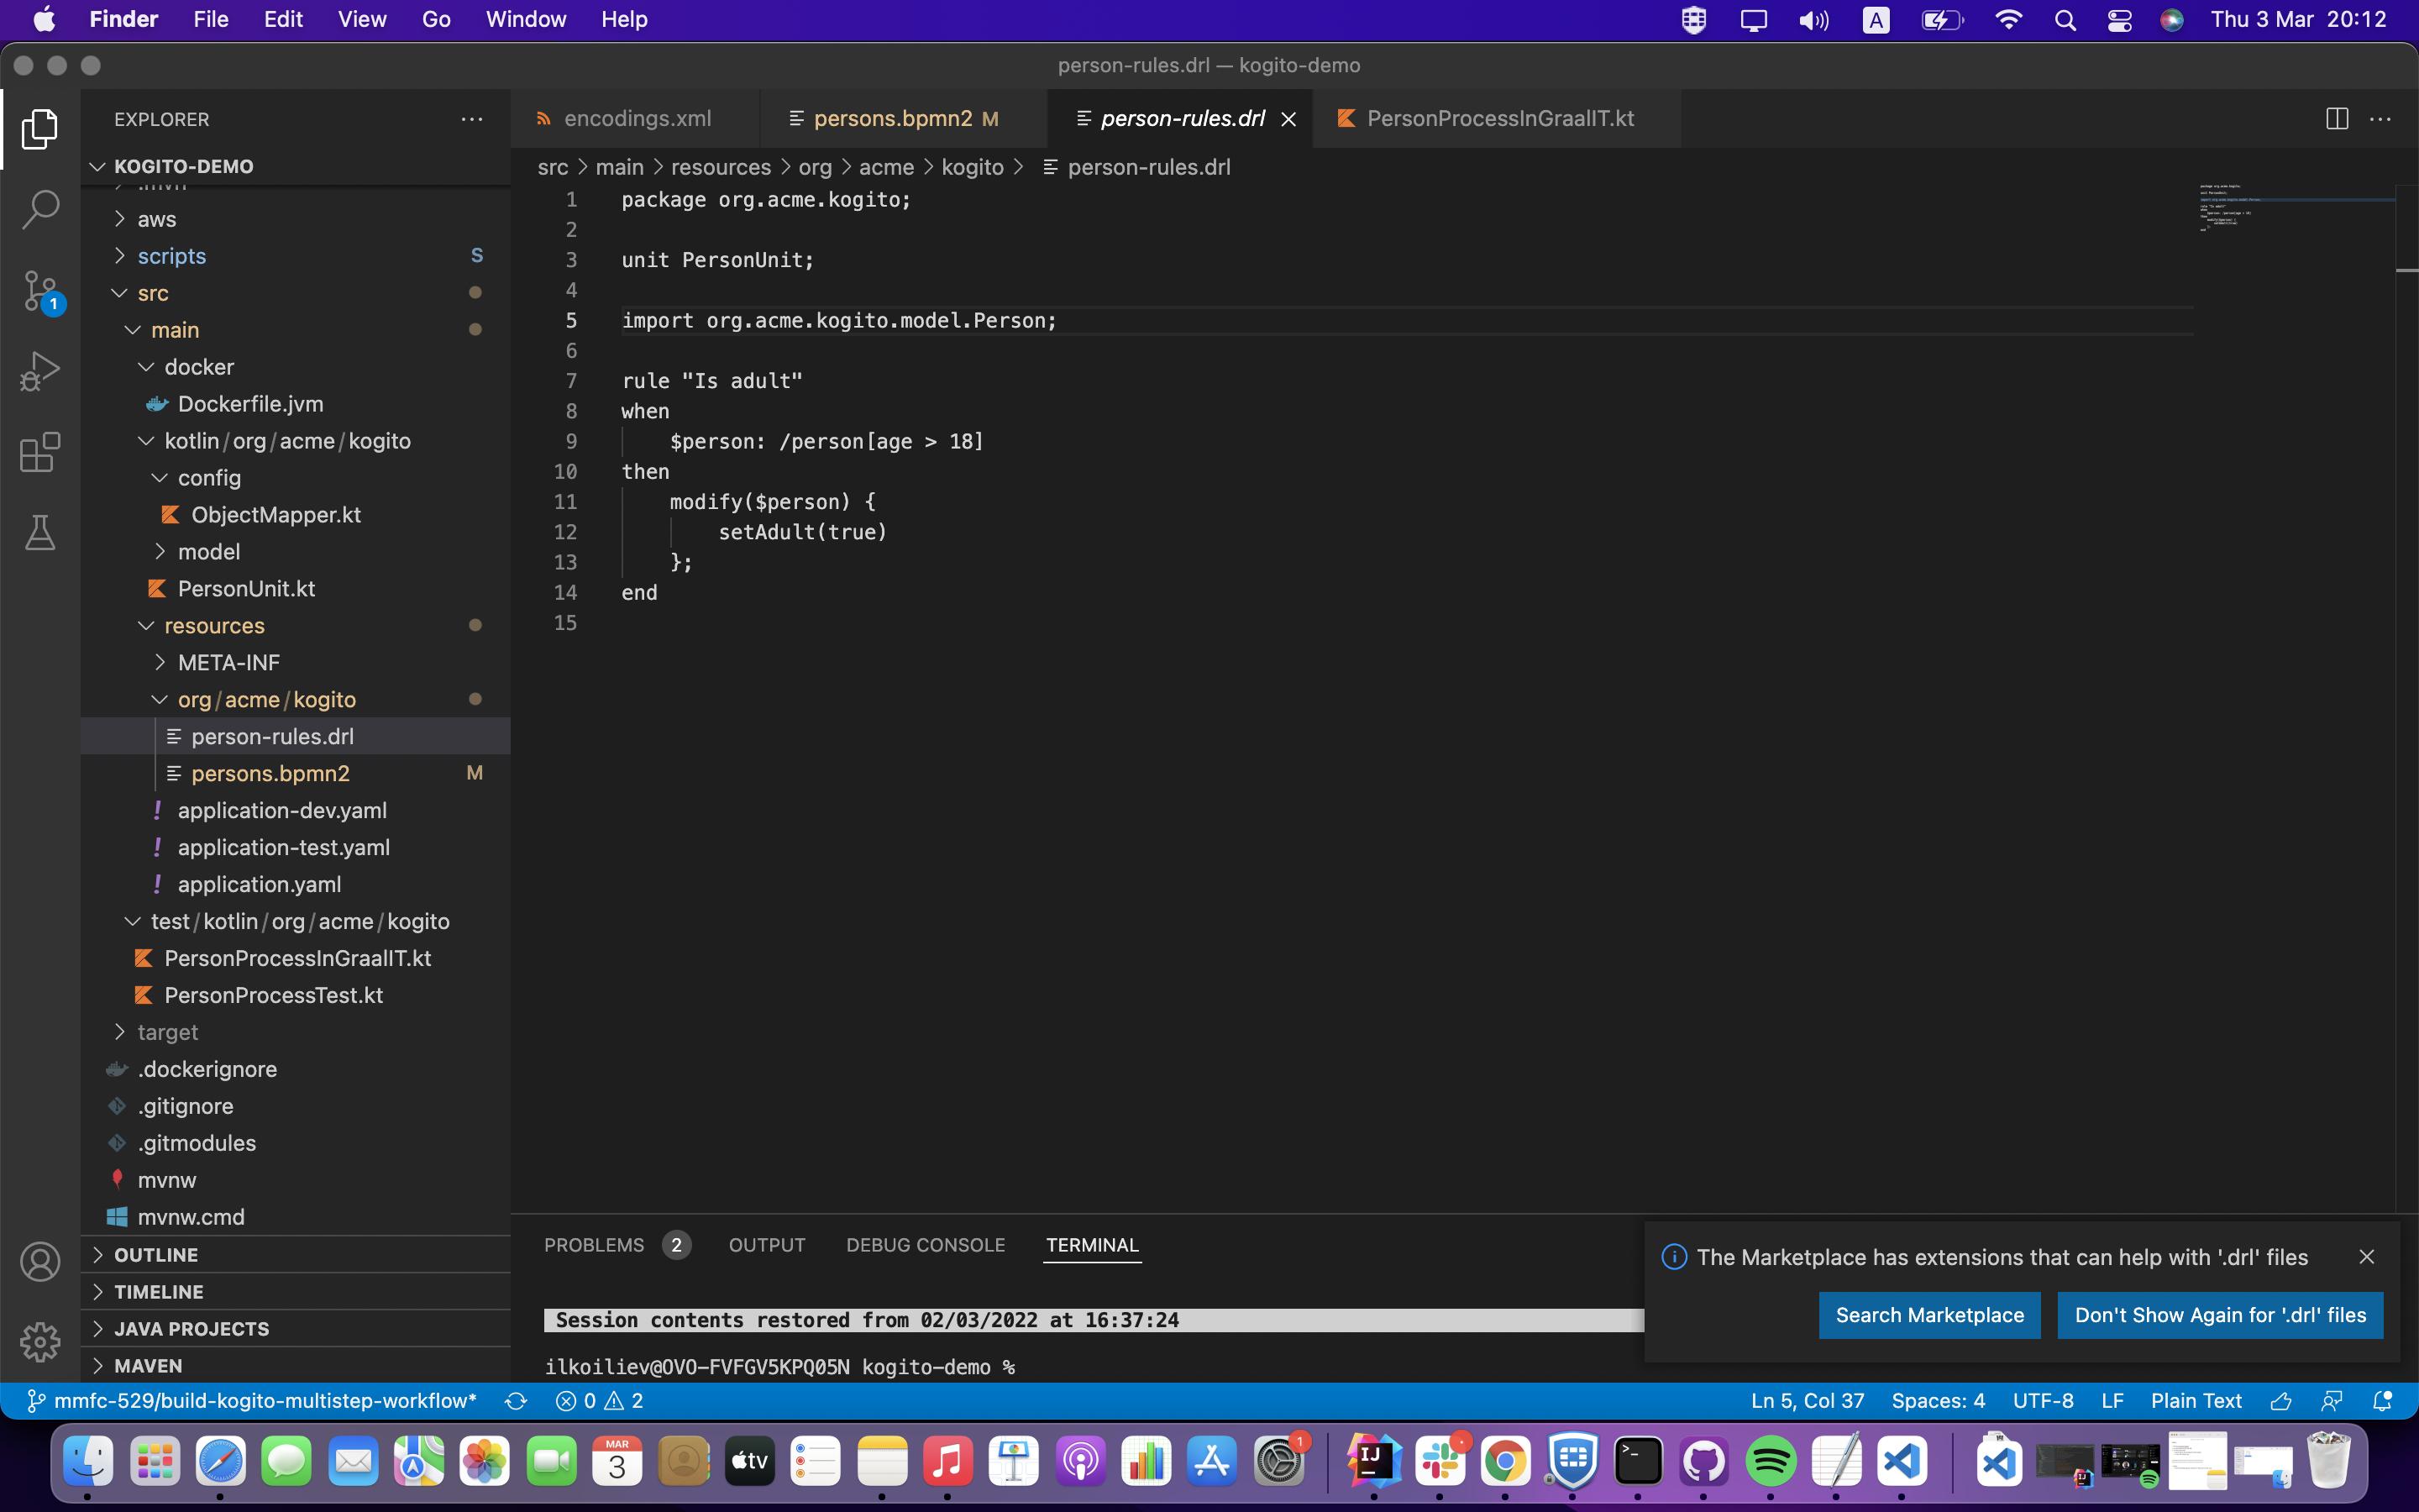Click the notifications bell in status bar
Image resolution: width=2419 pixels, height=1512 pixels.
[2382, 1401]
